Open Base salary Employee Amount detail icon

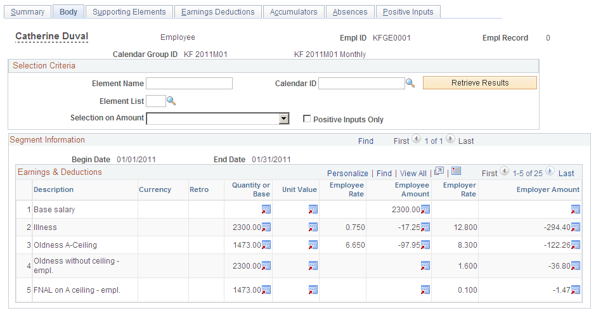pyautogui.click(x=425, y=209)
